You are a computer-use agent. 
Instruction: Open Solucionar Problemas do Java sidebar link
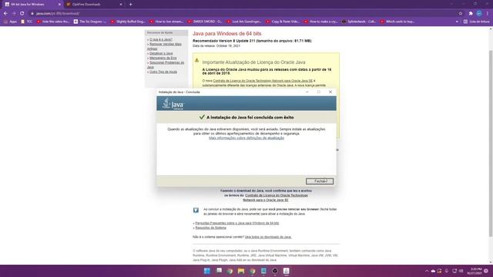click(166, 65)
